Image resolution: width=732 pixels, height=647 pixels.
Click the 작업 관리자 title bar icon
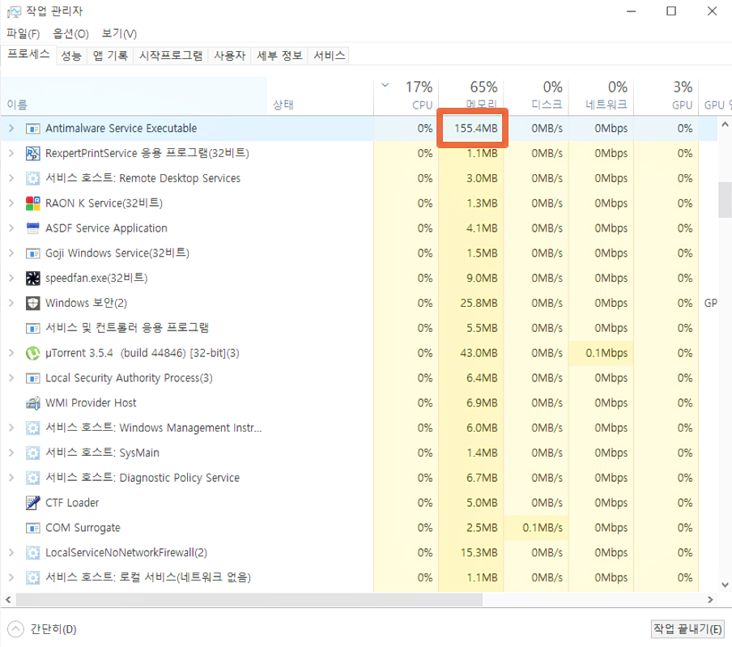pos(14,11)
